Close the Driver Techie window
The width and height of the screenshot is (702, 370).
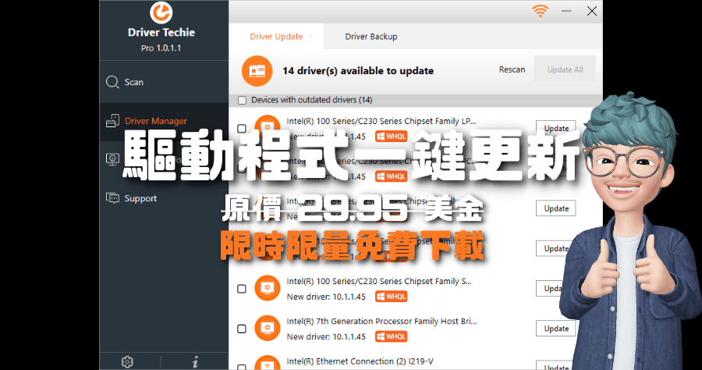[592, 11]
